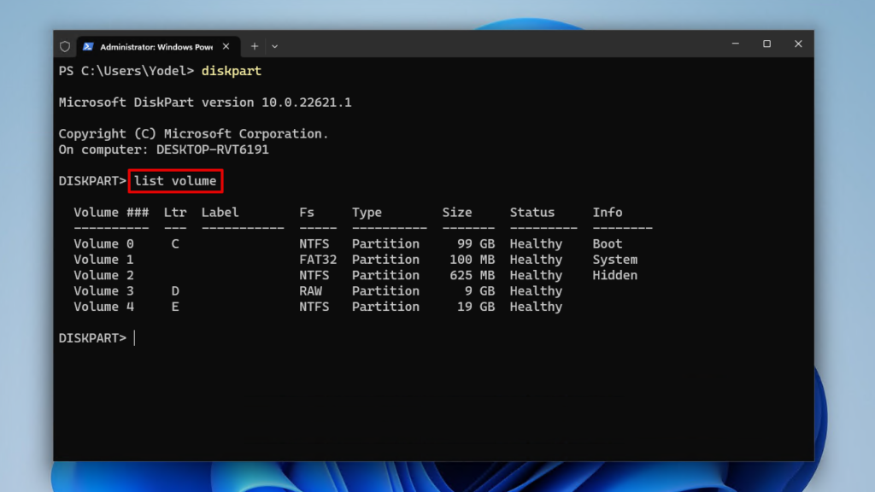The height and width of the screenshot is (492, 875).
Task: Click the Size column header
Action: pyautogui.click(x=457, y=212)
